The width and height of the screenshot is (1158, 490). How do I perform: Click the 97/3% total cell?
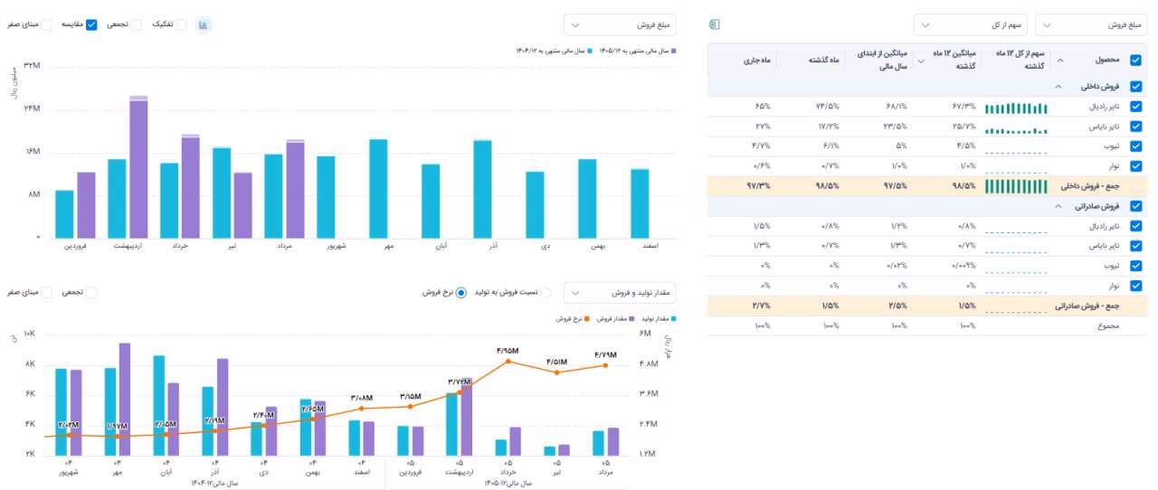[x=759, y=186]
